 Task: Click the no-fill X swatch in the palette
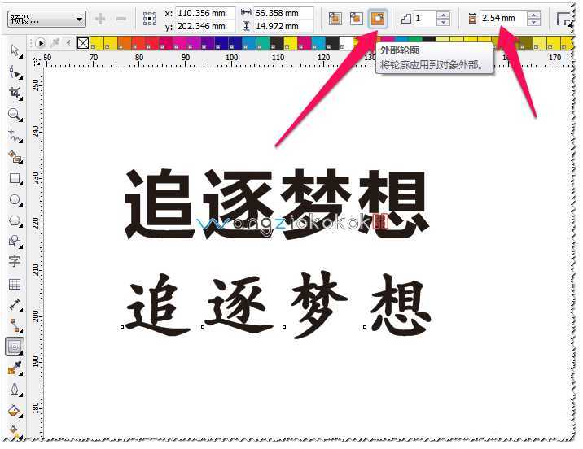point(82,42)
